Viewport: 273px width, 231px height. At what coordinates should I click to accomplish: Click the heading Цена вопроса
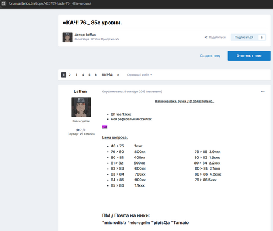click(x=115, y=137)
